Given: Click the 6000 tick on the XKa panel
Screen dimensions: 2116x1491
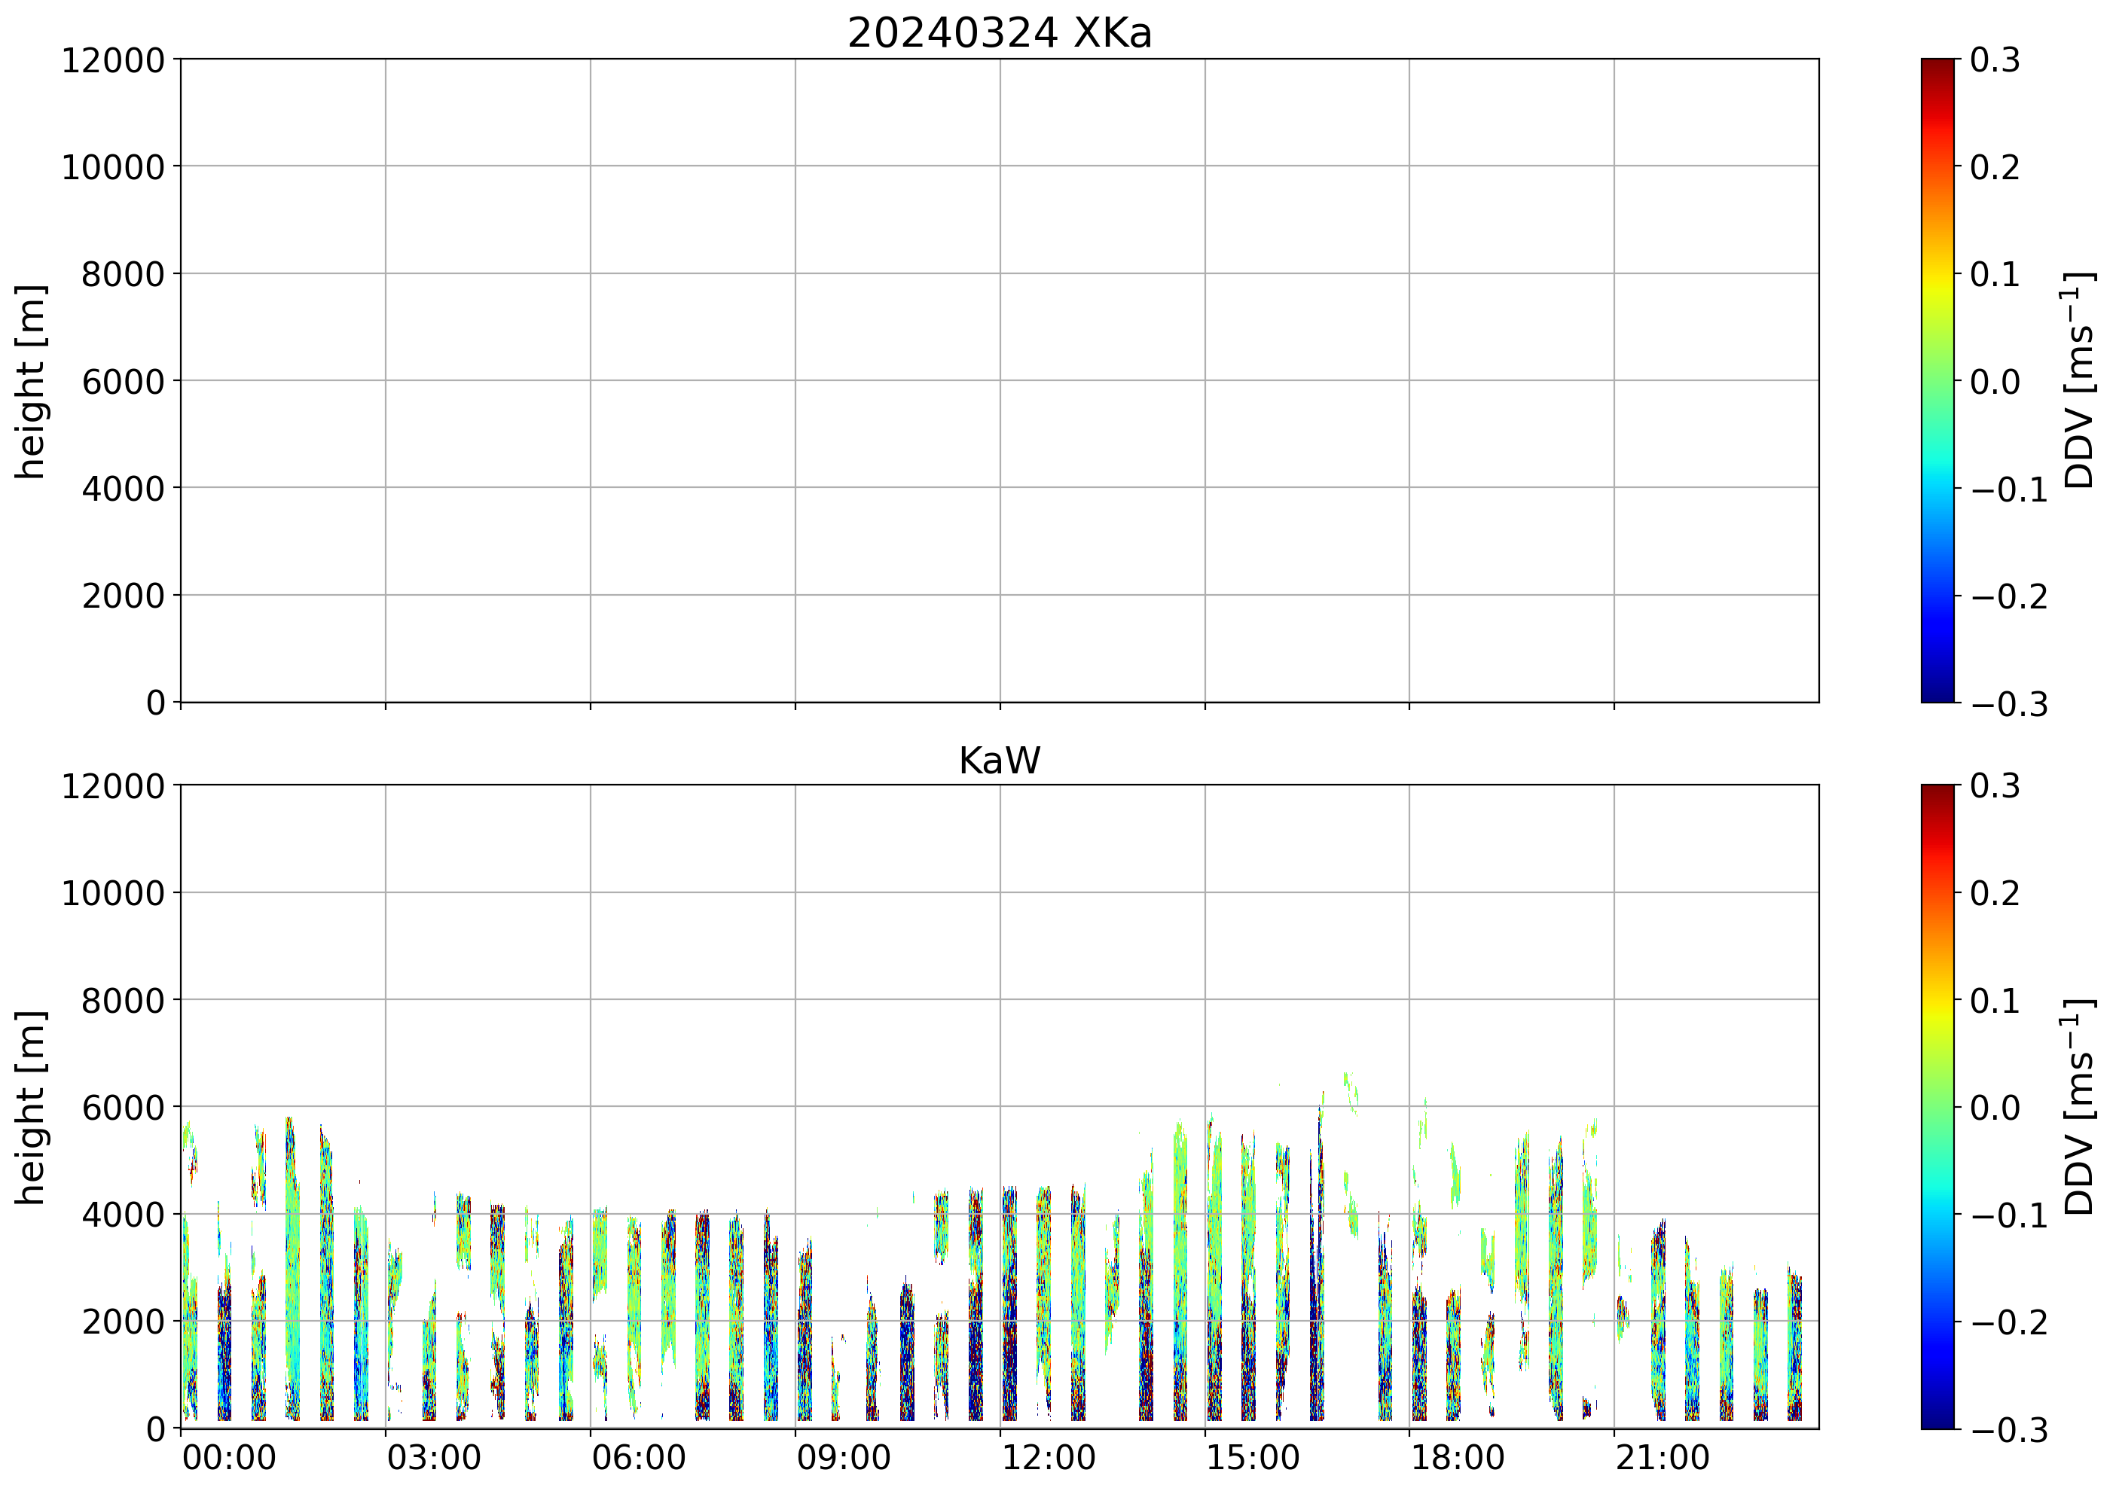Looking at the screenshot, I should 123,382.
